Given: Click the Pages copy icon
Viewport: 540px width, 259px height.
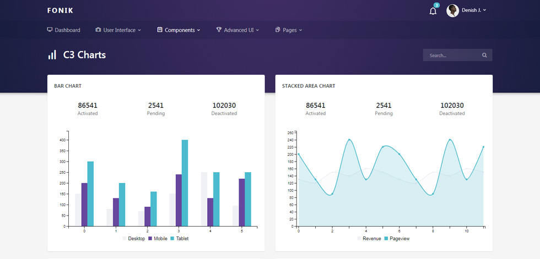Looking at the screenshot, I should click(x=278, y=30).
